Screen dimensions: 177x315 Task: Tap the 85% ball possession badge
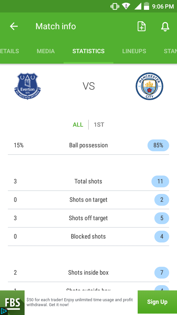pos(158,145)
